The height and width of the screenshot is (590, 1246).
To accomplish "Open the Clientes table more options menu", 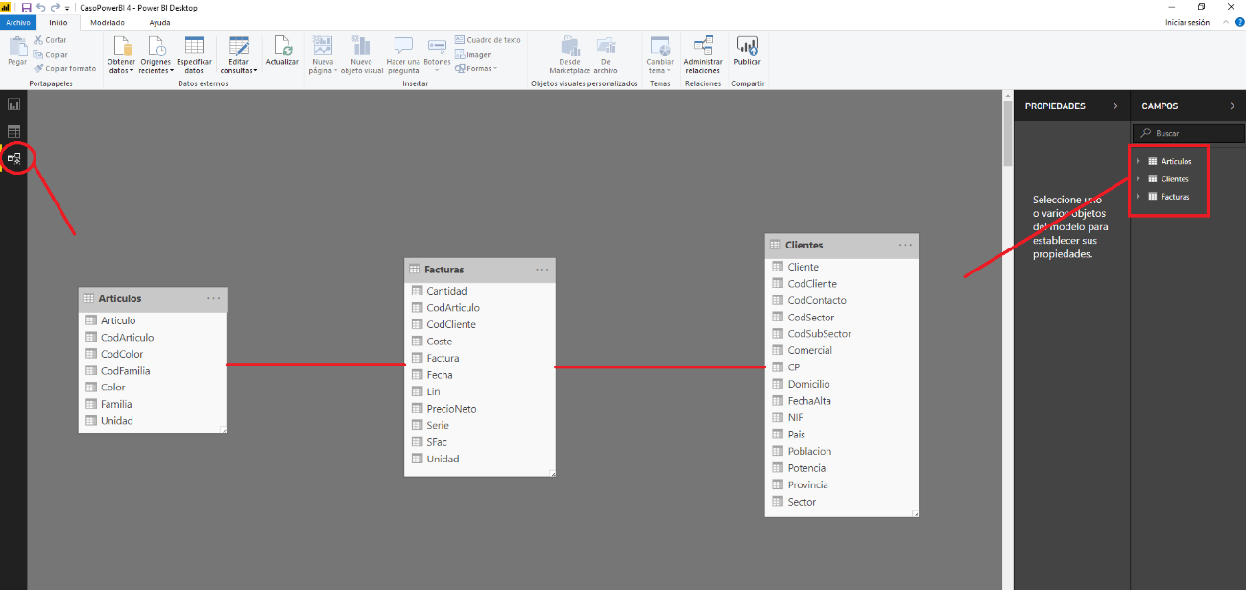I will pos(906,245).
